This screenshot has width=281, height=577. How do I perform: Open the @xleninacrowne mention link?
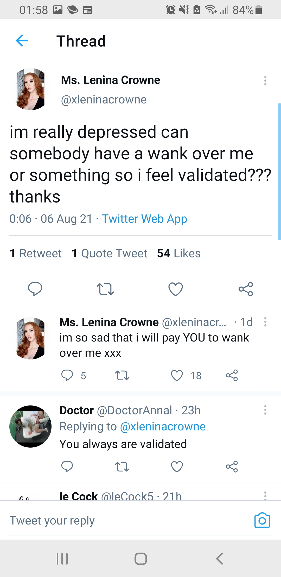click(163, 427)
